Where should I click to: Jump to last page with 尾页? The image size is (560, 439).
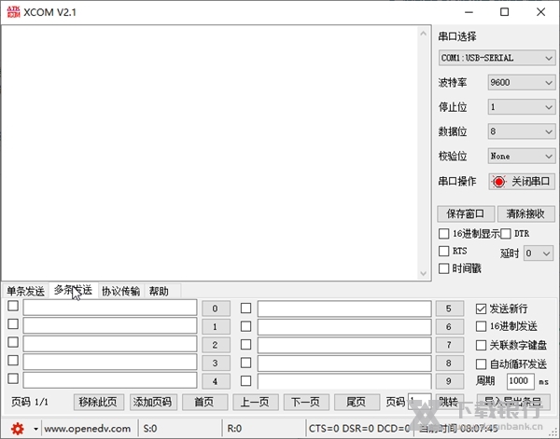point(357,403)
